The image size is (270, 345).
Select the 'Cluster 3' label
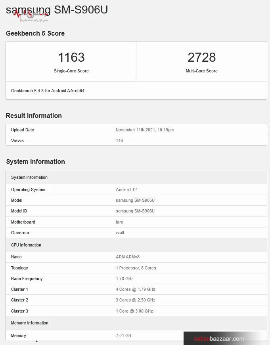click(x=19, y=311)
